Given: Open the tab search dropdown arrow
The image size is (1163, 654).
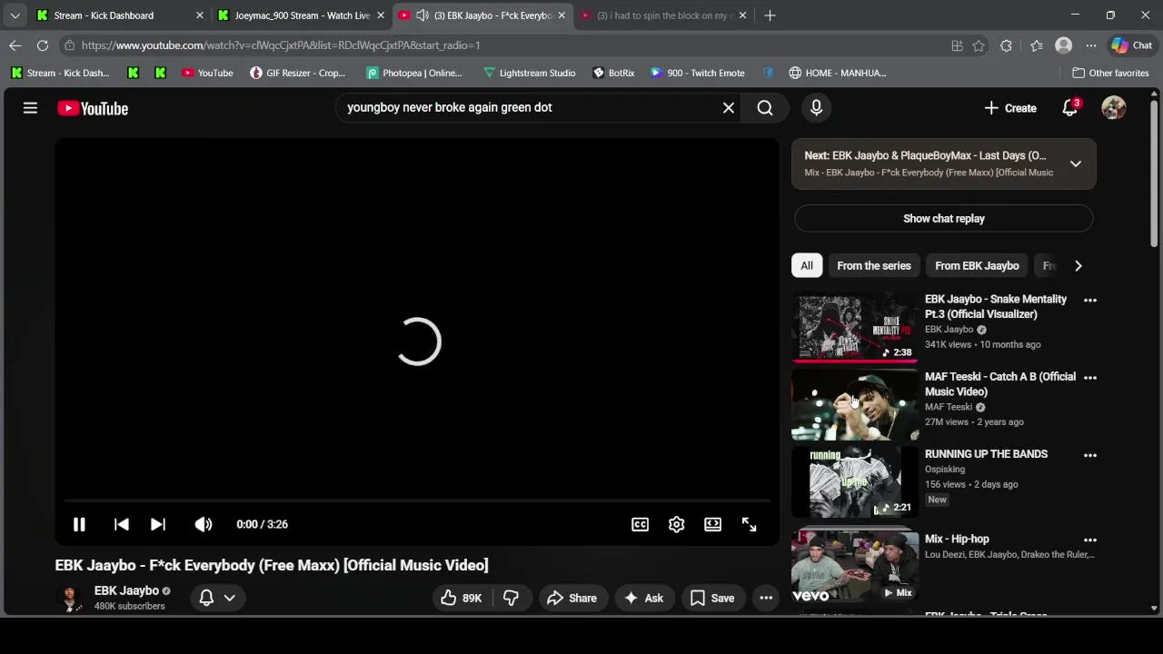Looking at the screenshot, I should tap(15, 15).
